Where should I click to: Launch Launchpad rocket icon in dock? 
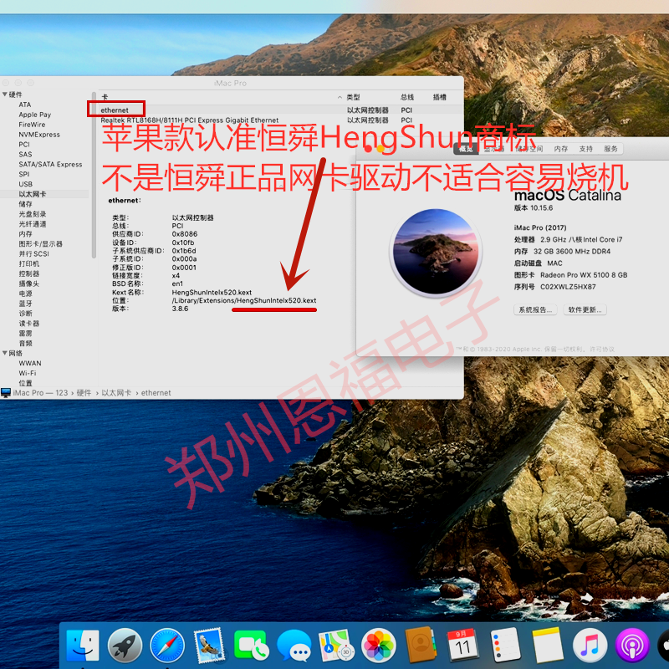tap(125, 645)
